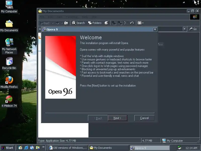Click Search in the Explorer toolbar
201x151 pixels.
tap(78, 23)
